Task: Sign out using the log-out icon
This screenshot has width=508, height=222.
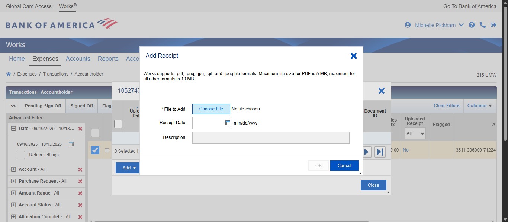Action: click(x=494, y=25)
